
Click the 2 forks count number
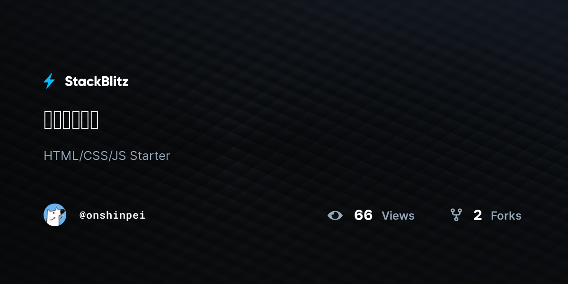coord(478,215)
